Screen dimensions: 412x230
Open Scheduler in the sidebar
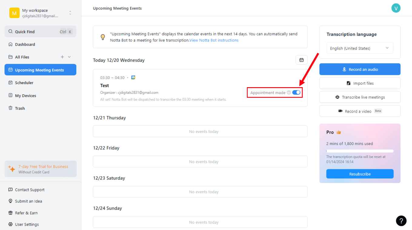click(x=40, y=83)
